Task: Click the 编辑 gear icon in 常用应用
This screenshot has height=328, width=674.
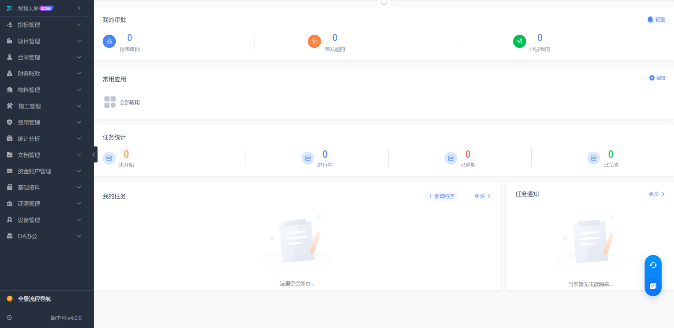Action: (x=652, y=78)
